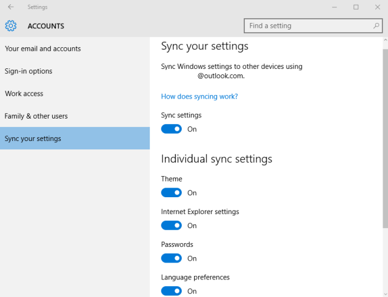
Task: Go to Sign-in options
Action: point(28,71)
